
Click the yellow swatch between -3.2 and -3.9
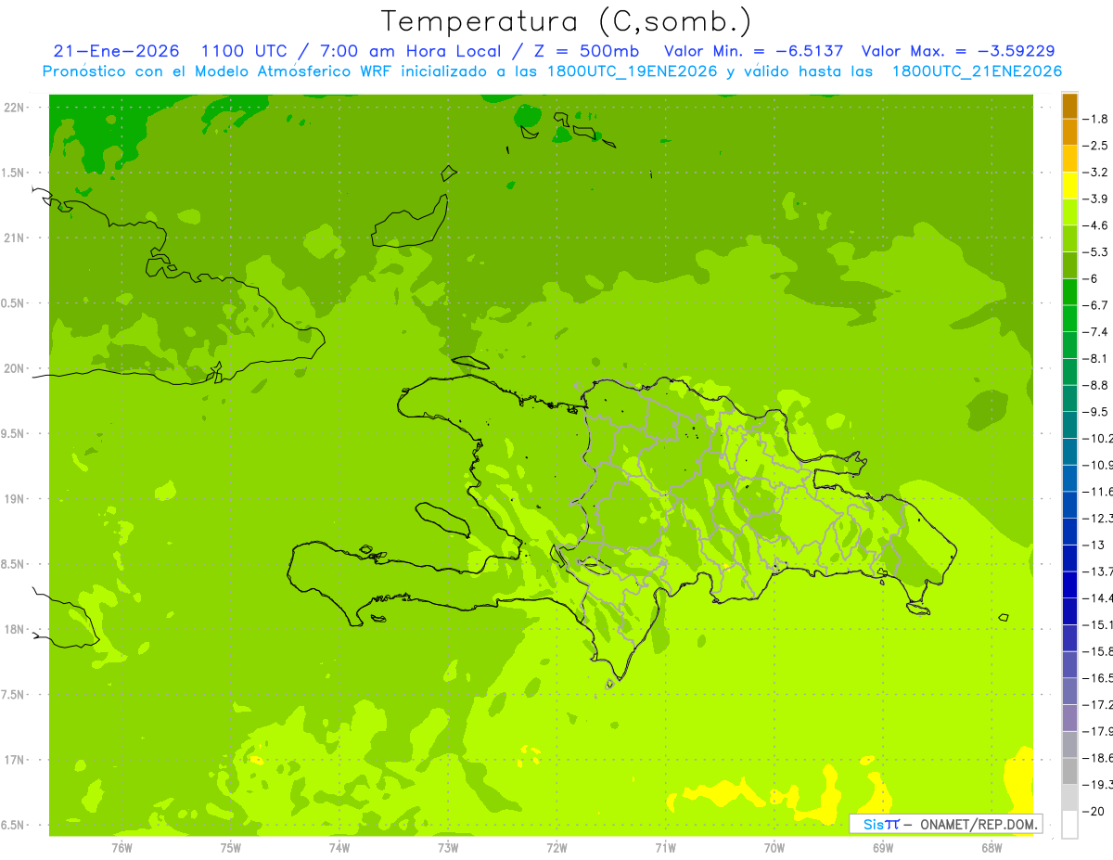point(1069,186)
